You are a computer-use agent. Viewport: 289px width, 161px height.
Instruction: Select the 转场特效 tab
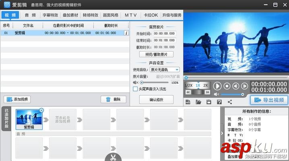pyautogui.click(x=91, y=15)
